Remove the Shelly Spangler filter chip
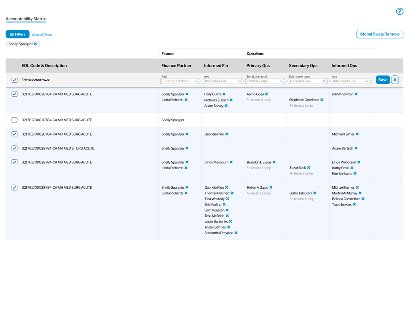Screen dimensions: 409x311 (x=36, y=44)
